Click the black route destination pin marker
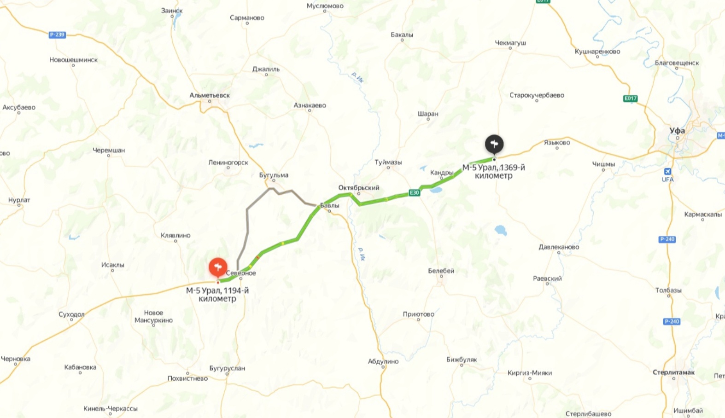Image resolution: width=725 pixels, height=418 pixels. pyautogui.click(x=494, y=145)
